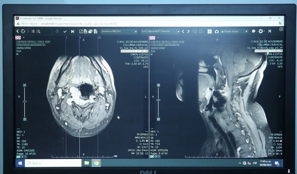The height and width of the screenshot is (174, 297).
Task: Open the study list icon
Action: (x=33, y=31)
